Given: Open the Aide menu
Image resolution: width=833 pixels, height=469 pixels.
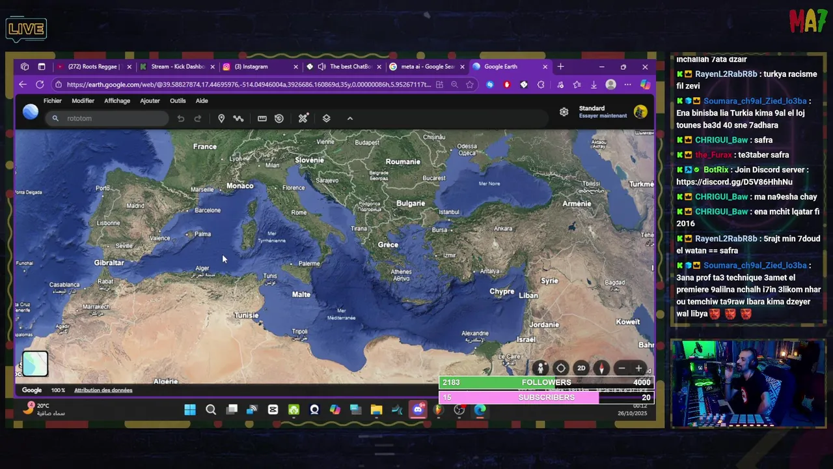Looking at the screenshot, I should (202, 101).
